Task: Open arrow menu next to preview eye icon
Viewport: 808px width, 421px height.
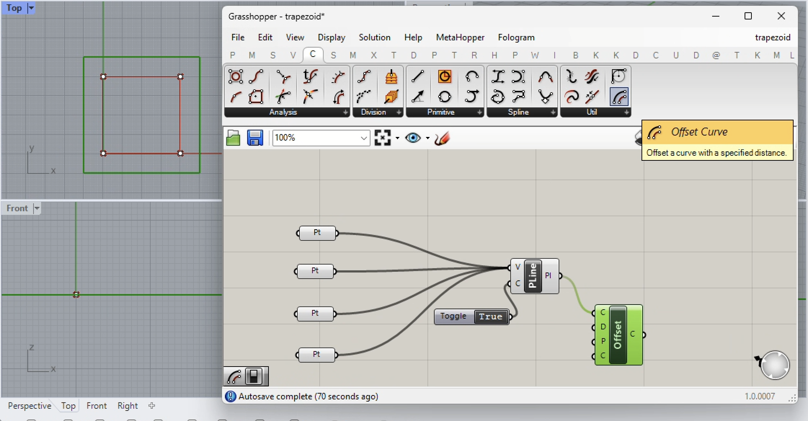Action: pos(428,138)
